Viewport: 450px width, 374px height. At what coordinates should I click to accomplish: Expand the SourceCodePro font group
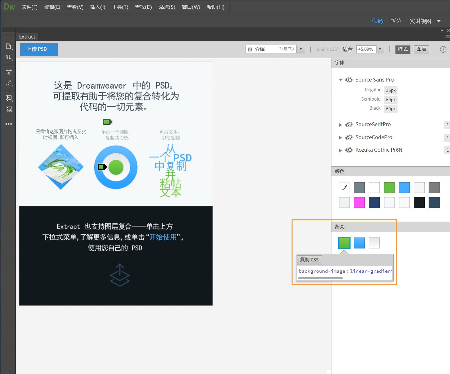coord(340,137)
